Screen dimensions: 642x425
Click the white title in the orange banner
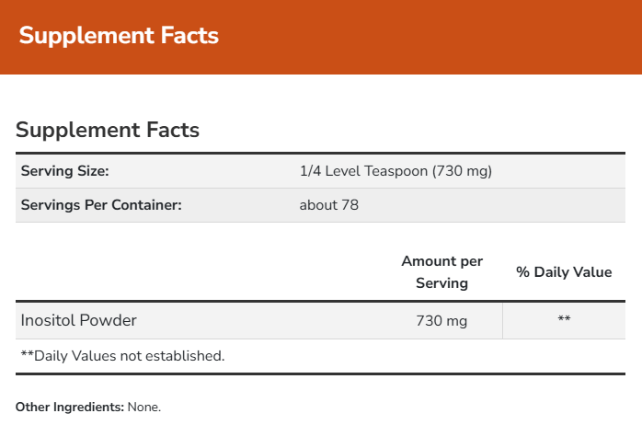[119, 36]
